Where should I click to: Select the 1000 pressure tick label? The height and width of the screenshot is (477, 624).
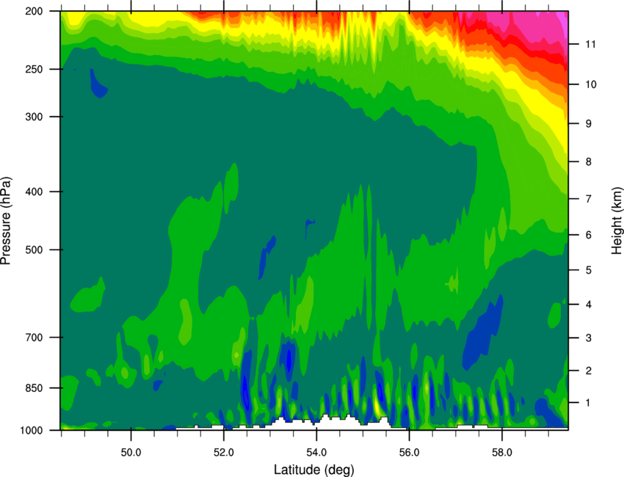click(32, 430)
